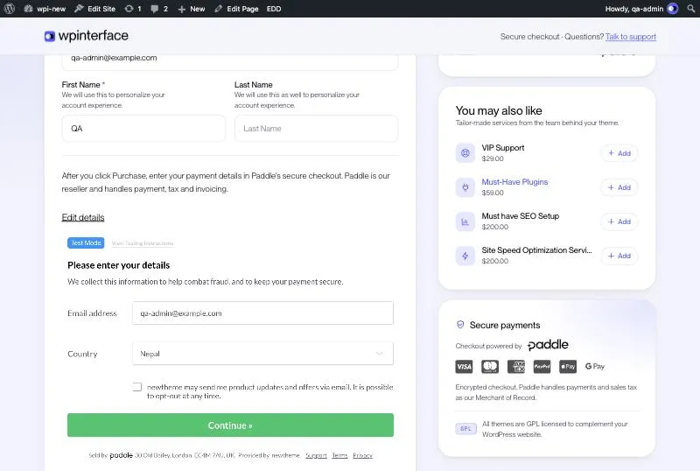Open Paddle Terms footer link
The width and height of the screenshot is (700, 471).
click(339, 455)
